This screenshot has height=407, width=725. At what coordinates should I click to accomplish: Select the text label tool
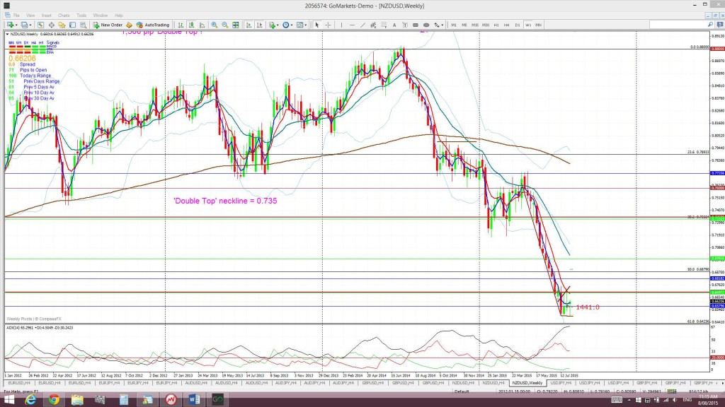(404, 25)
